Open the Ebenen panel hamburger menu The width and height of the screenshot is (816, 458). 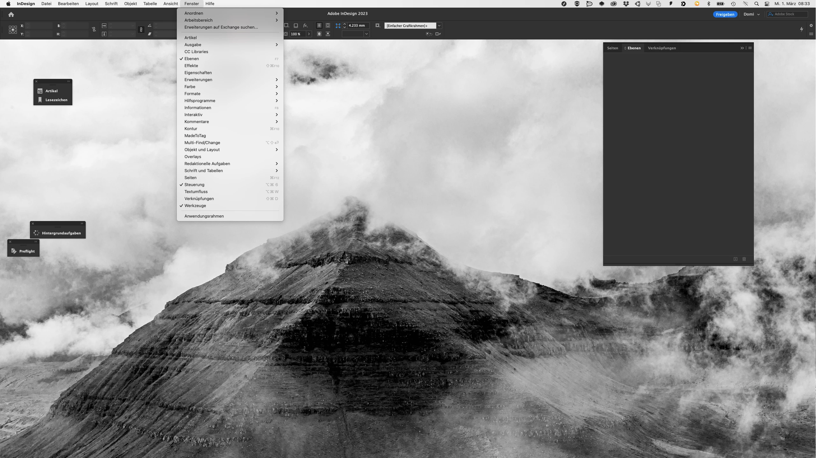pos(750,48)
